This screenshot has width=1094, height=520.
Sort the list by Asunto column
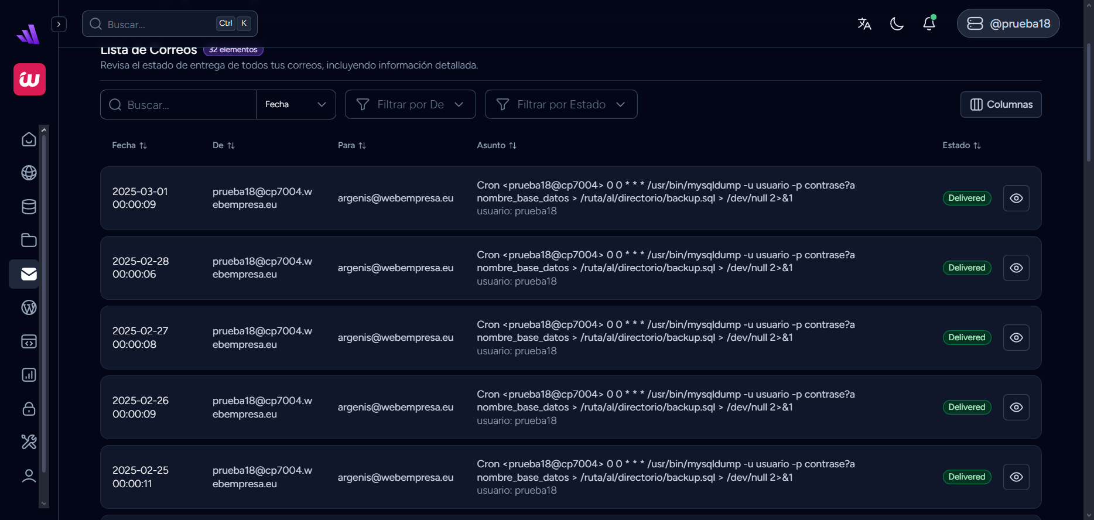click(x=497, y=145)
